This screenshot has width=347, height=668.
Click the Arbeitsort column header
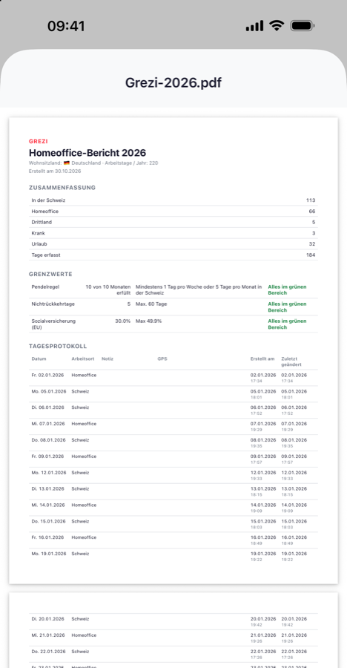click(83, 359)
